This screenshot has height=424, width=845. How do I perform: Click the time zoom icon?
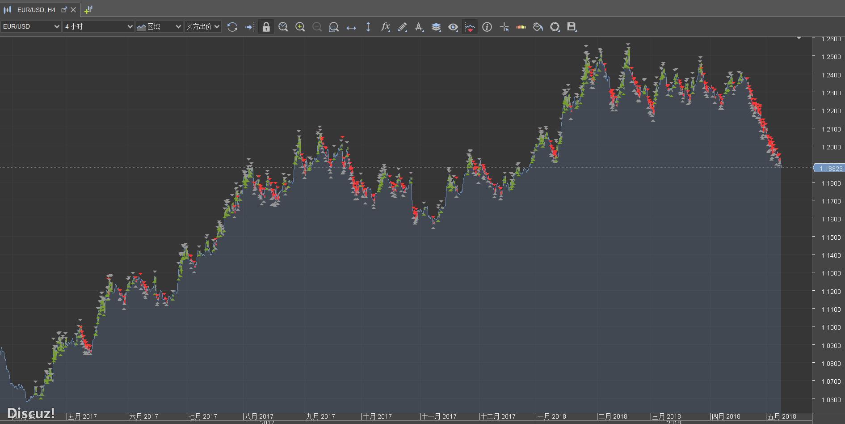283,27
